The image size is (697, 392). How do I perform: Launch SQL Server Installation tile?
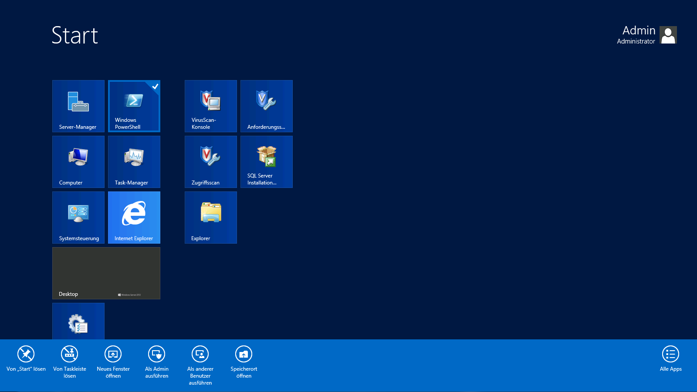267,162
